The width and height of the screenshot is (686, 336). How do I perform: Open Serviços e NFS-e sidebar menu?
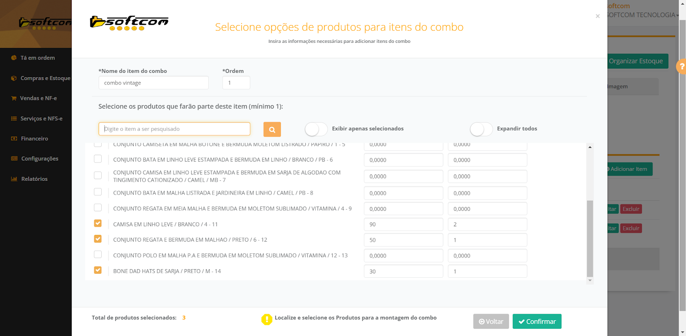tap(41, 119)
